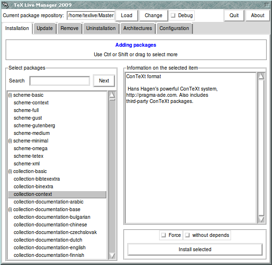Click the Change repository button
The height and width of the screenshot is (265, 272).
[153, 15]
